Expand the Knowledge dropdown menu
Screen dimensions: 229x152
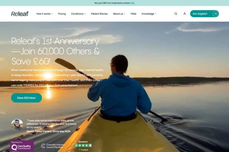tap(149, 14)
